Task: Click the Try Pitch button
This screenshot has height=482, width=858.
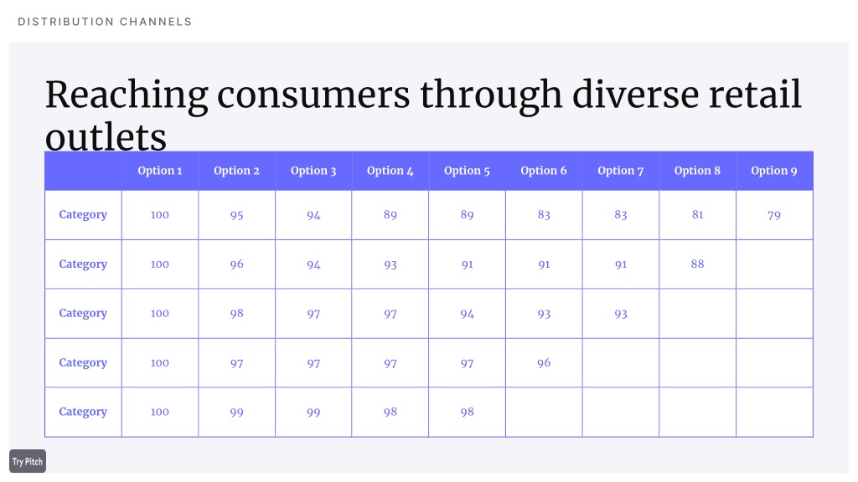Action: 28,461
